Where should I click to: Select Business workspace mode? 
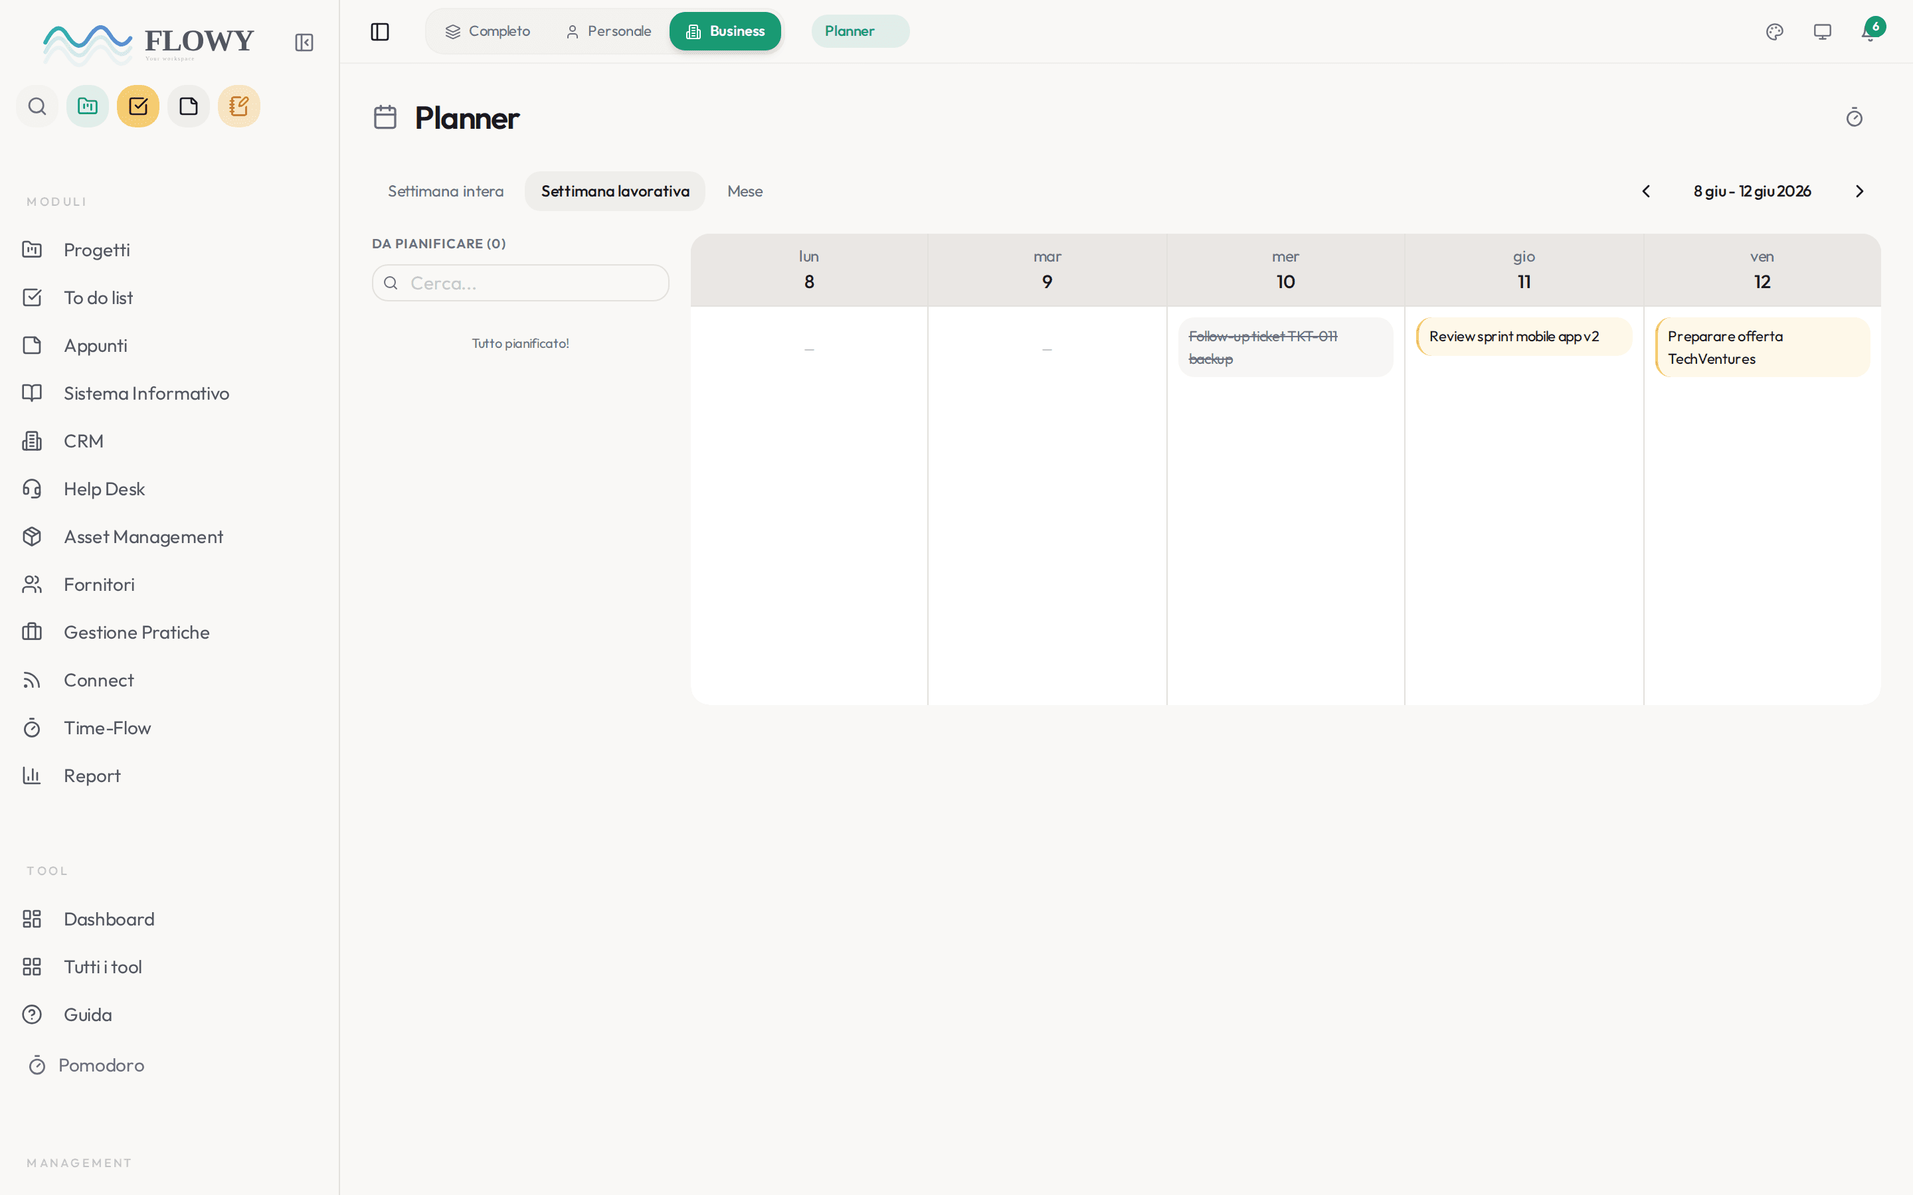tap(725, 32)
